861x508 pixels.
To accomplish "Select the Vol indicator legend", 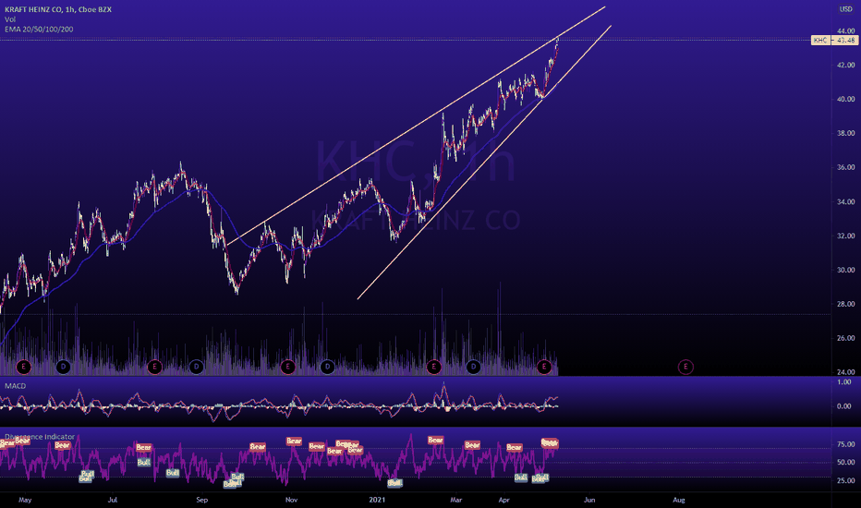I will tap(10, 19).
